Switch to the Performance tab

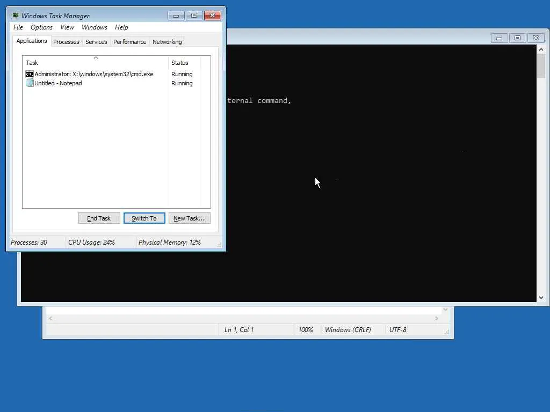(129, 42)
